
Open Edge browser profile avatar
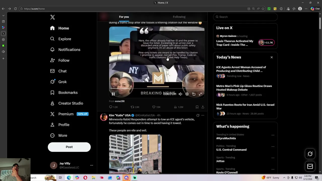point(300,9)
